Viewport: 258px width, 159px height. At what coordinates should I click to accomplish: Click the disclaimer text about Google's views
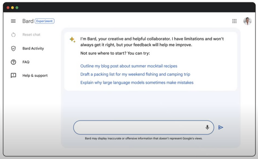tap(143, 138)
